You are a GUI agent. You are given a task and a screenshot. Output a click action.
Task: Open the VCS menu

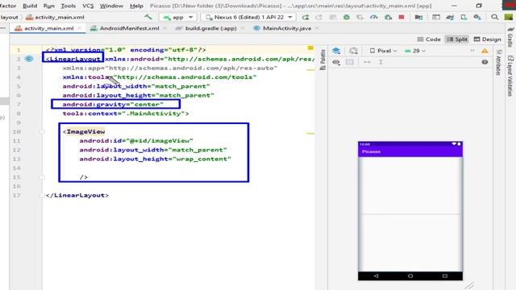[x=88, y=6]
